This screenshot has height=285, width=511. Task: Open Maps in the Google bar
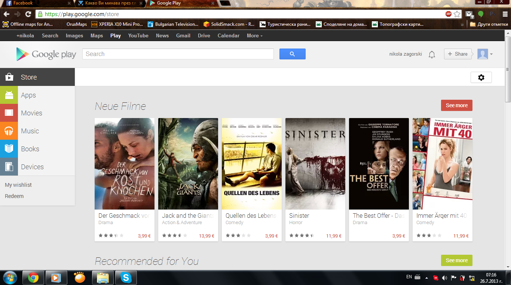(97, 35)
